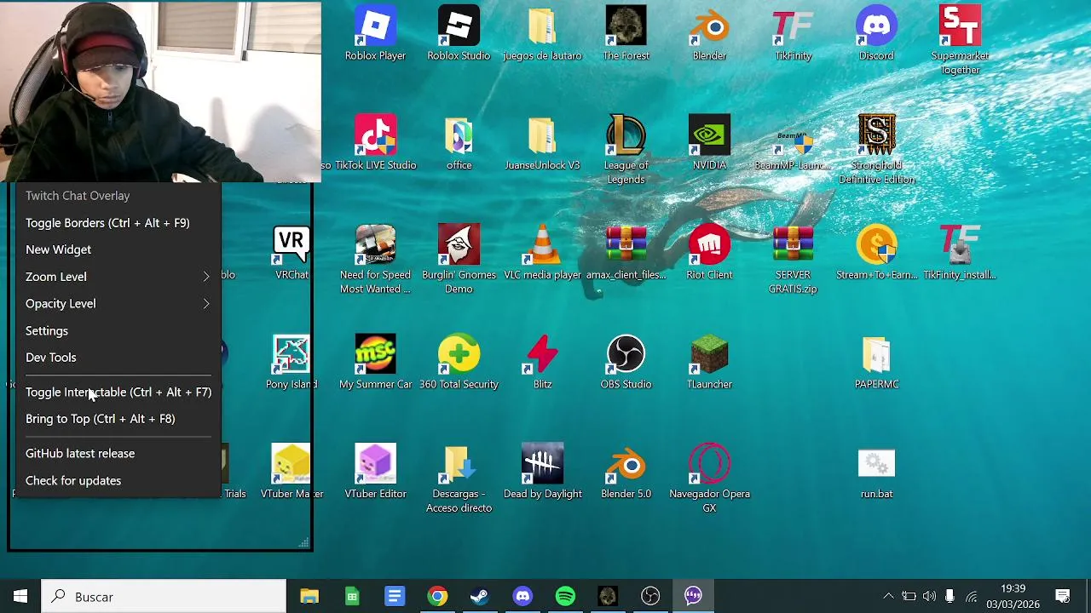This screenshot has width=1091, height=613.
Task: Select the Blitz desktop shortcut
Action: pyautogui.click(x=542, y=362)
